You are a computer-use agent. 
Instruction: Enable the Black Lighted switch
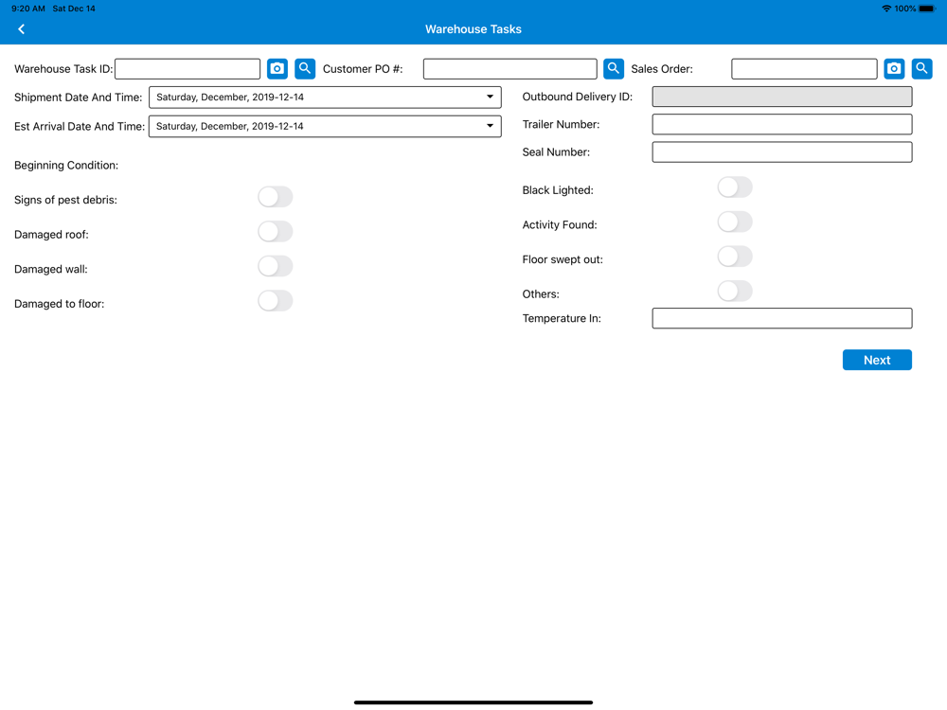click(734, 187)
